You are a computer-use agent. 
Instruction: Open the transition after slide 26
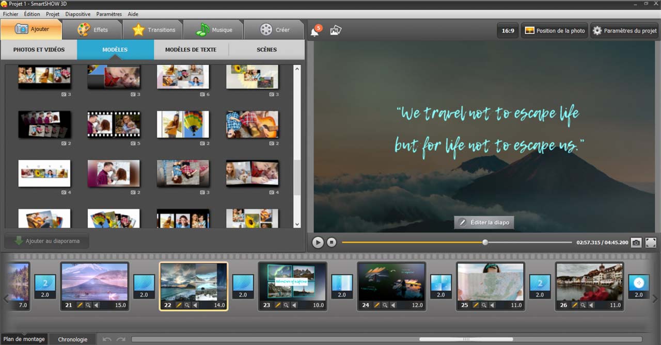pyautogui.click(x=639, y=286)
